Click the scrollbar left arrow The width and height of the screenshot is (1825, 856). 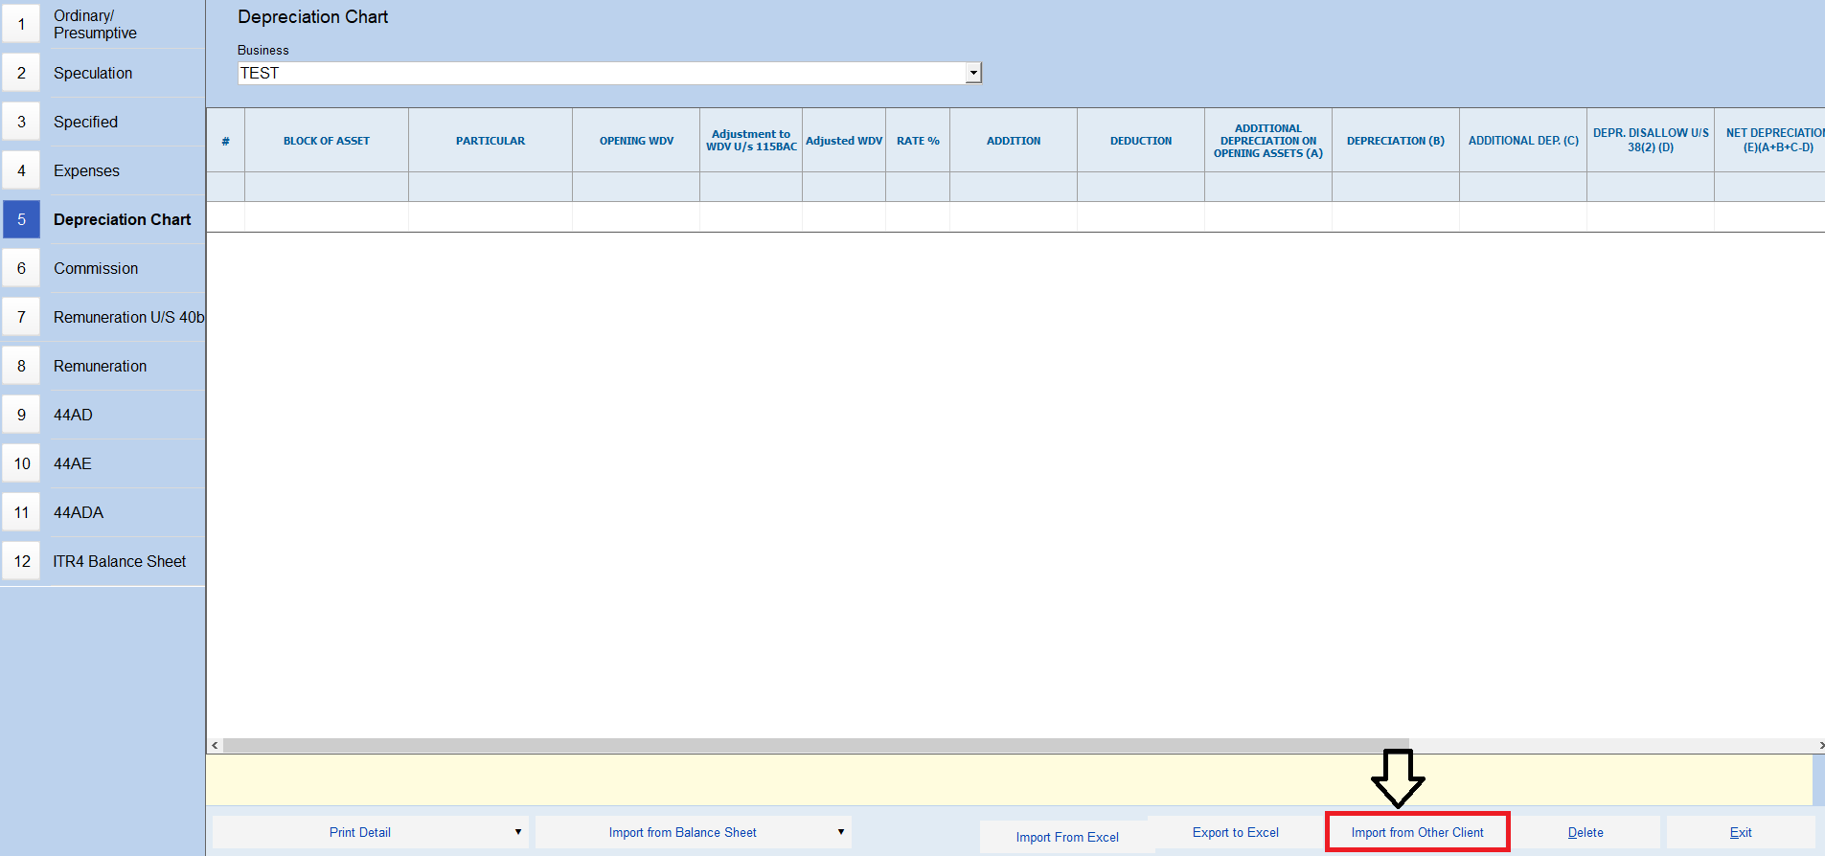click(x=215, y=745)
